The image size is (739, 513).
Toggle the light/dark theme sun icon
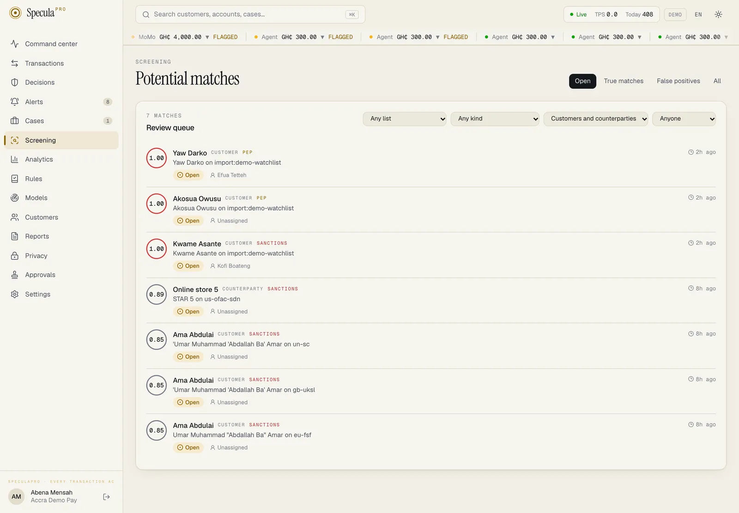point(718,14)
